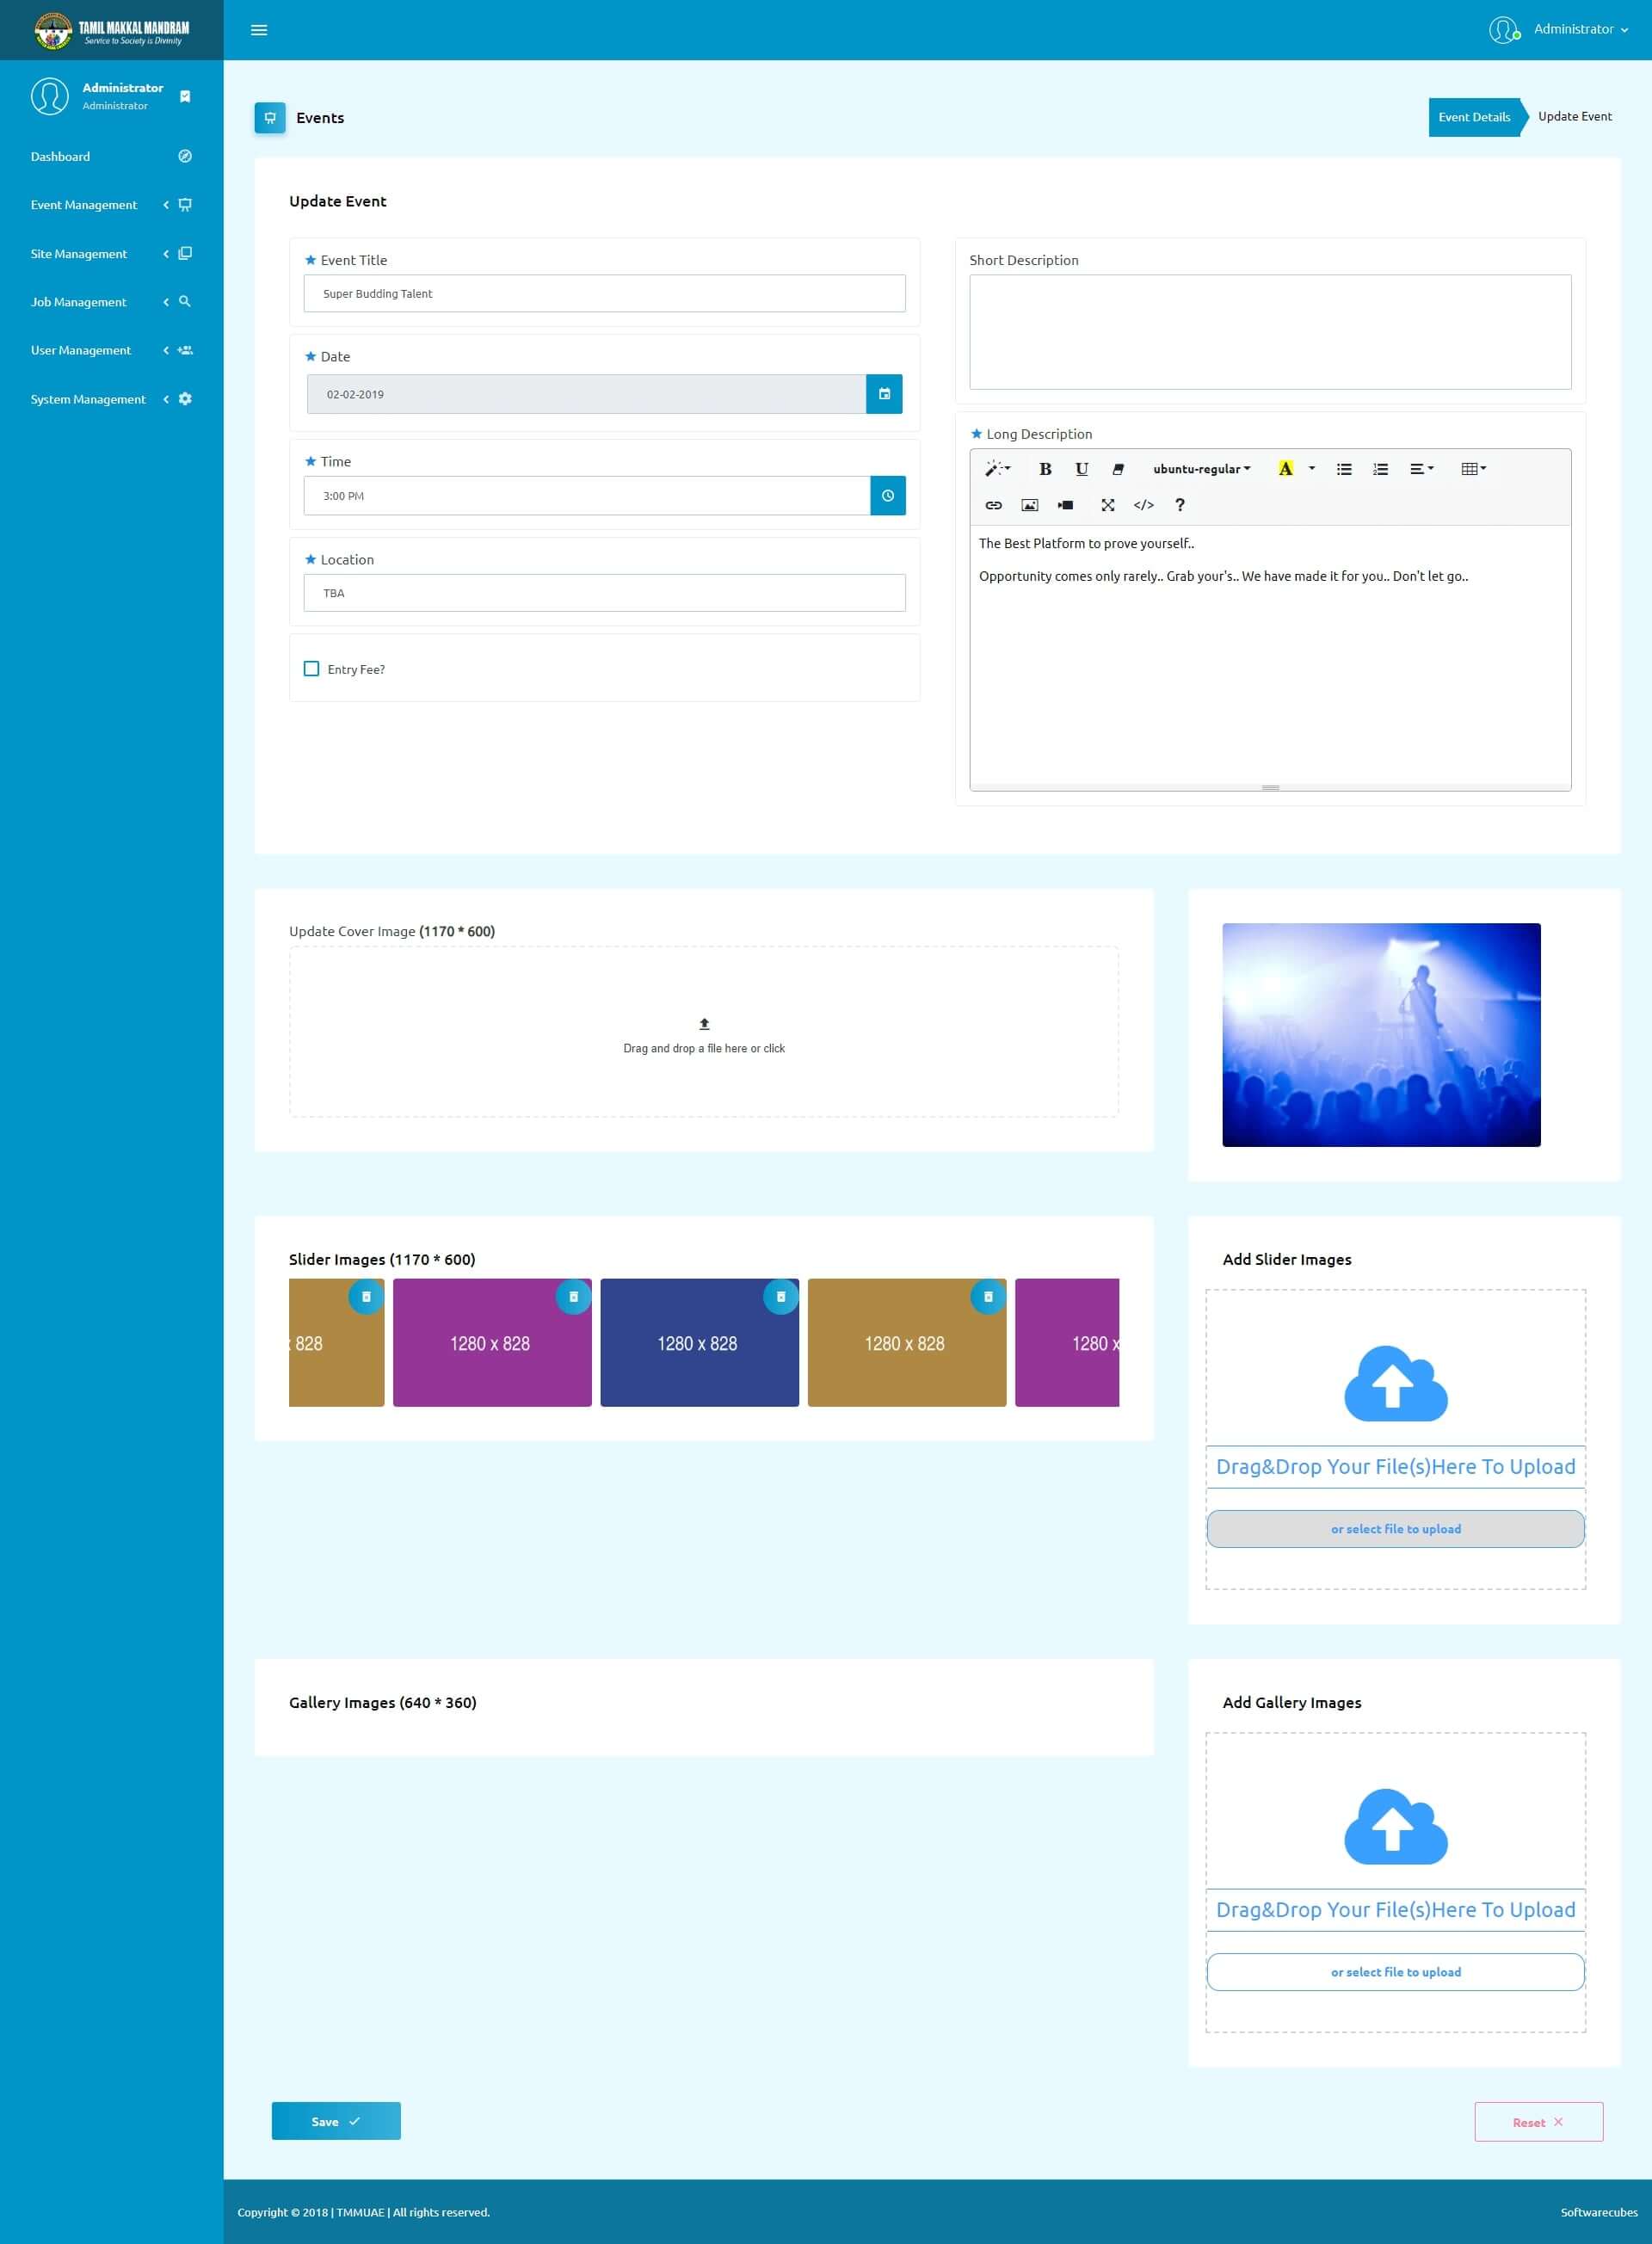Screen dimensions: 1652x2244
Task: Open the date picker calendar icon
Action: (884, 394)
